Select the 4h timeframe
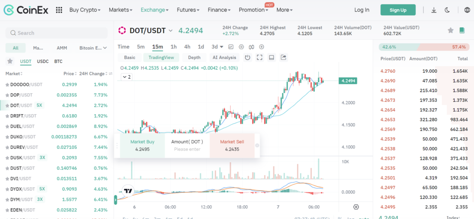 (x=187, y=47)
